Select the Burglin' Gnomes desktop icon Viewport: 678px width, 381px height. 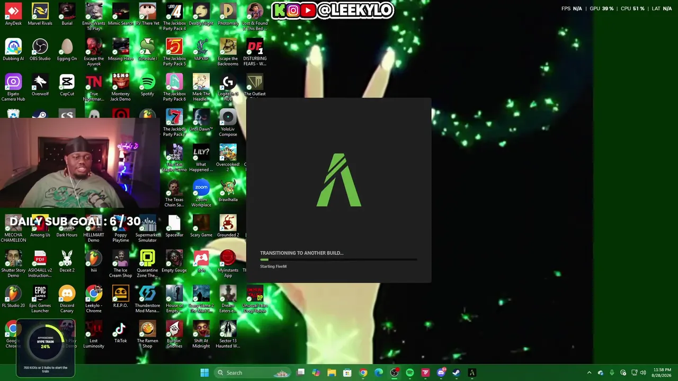pos(174,334)
